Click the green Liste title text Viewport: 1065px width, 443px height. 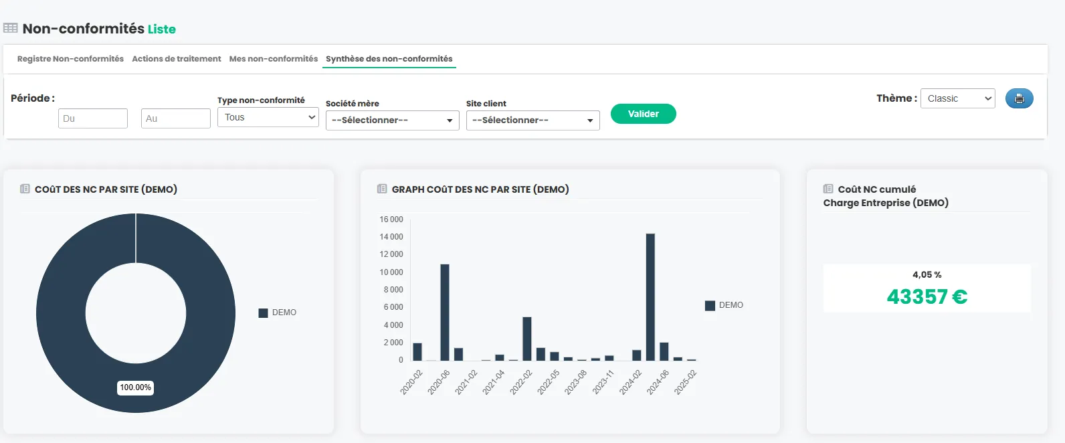(162, 29)
